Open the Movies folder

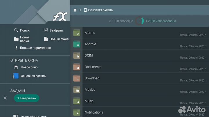90,90
